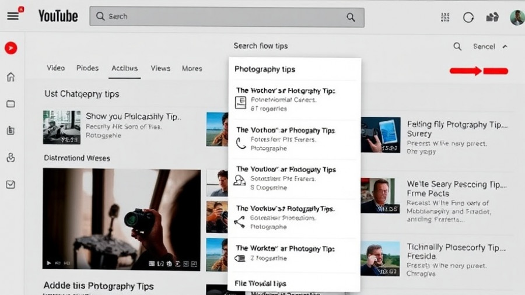Viewport: 525px width, 295px height.
Task: Collapse the Sencel chevron menu
Action: tap(505, 47)
